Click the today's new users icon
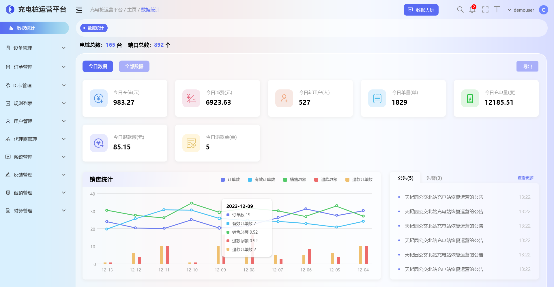Screen dimensions: 554x287 pos(284,98)
